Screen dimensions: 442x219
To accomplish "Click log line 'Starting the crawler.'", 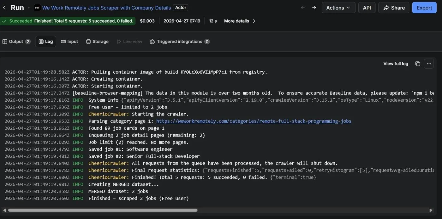I will (x=97, y=114).
